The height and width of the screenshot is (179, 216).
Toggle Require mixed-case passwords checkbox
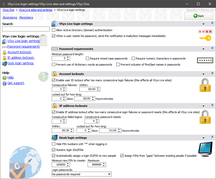[88, 58]
